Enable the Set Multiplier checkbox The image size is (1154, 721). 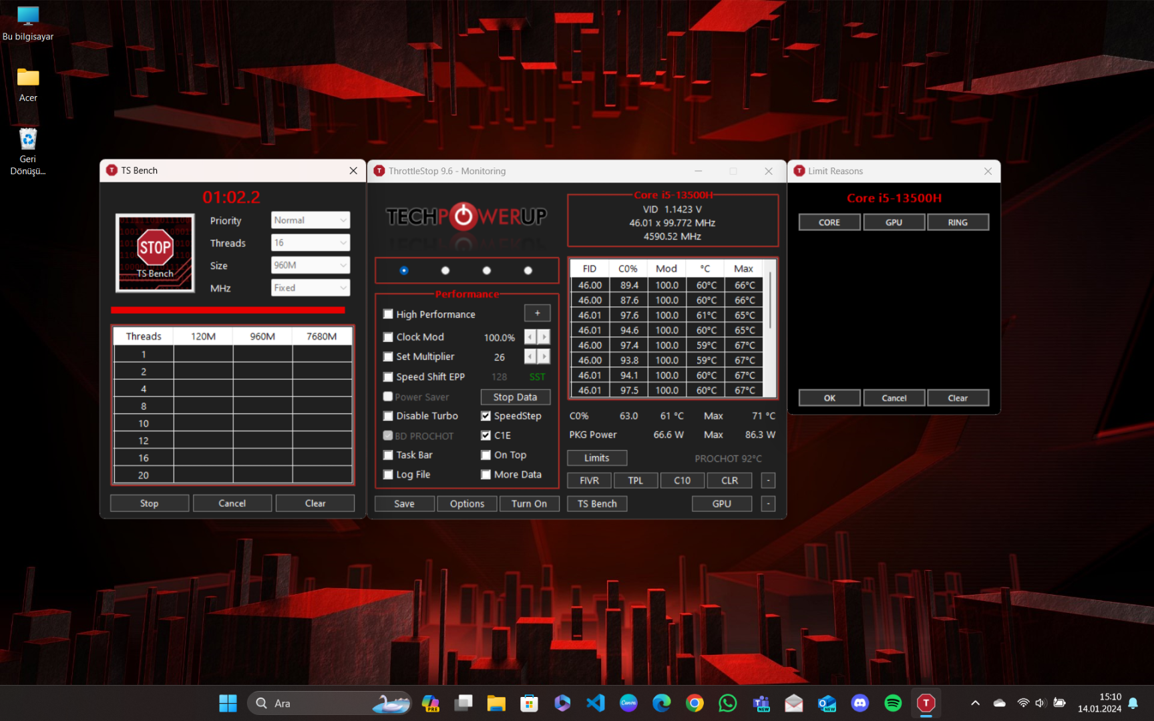tap(388, 357)
